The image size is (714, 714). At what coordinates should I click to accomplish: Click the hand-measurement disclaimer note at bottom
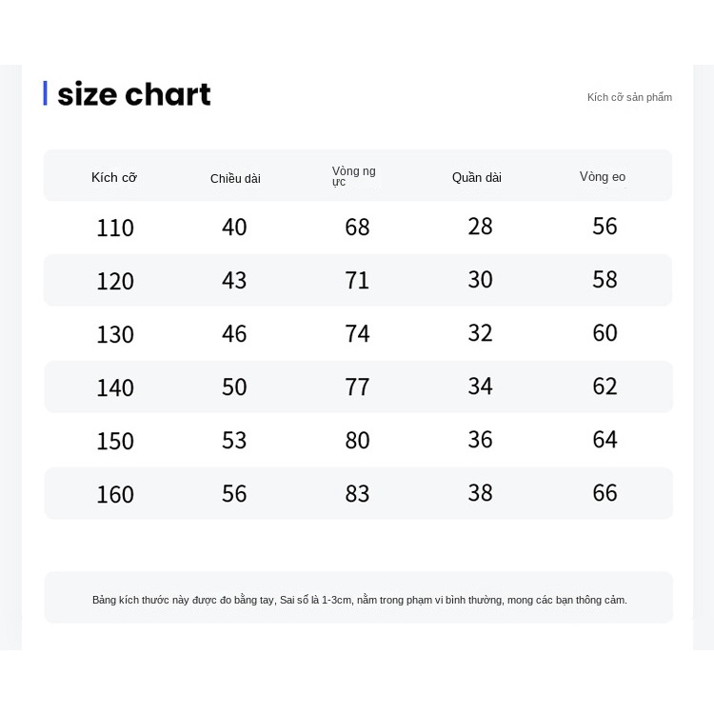click(x=359, y=600)
